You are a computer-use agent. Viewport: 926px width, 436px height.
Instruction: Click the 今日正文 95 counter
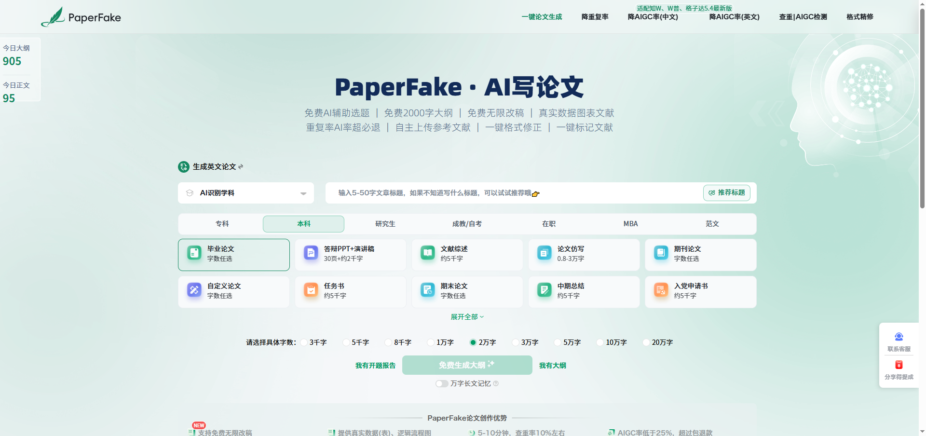coord(16,92)
